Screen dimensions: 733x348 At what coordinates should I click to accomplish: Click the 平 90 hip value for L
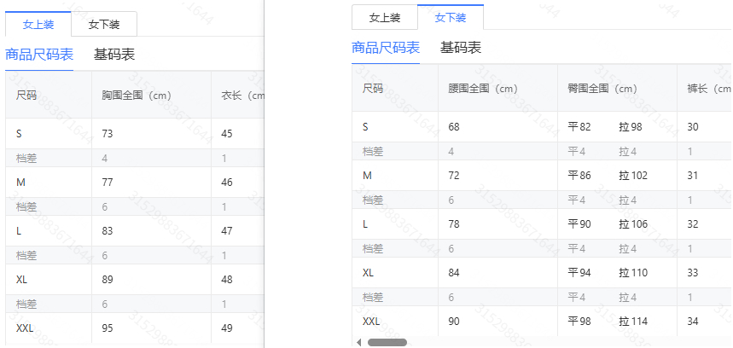[x=579, y=224]
